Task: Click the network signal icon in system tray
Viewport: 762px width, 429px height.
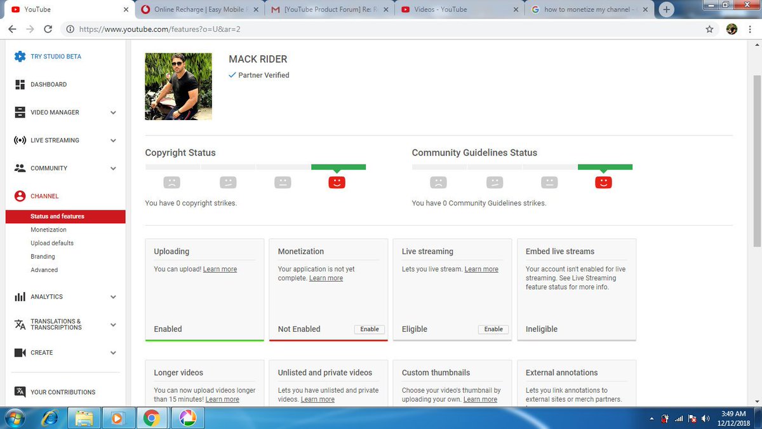Action: click(679, 418)
